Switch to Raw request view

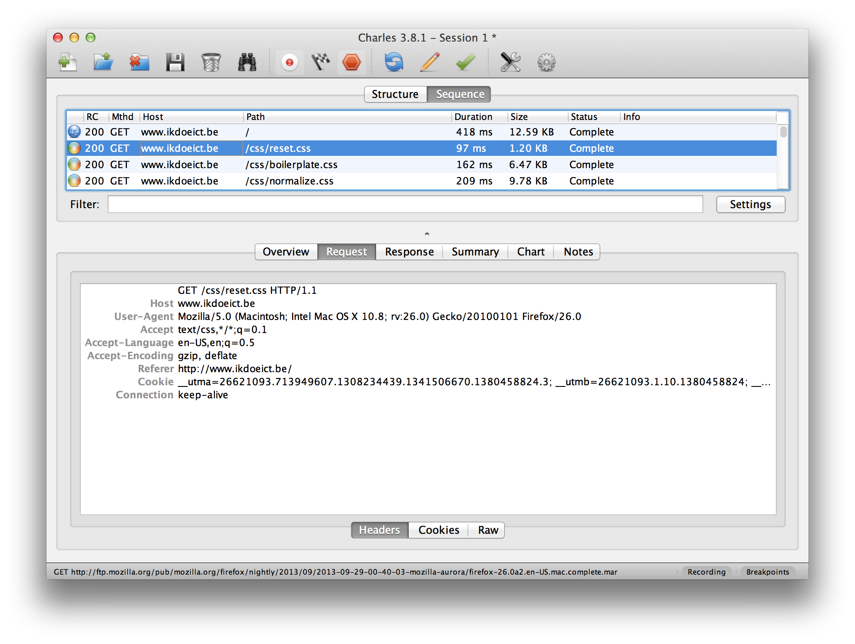click(487, 530)
